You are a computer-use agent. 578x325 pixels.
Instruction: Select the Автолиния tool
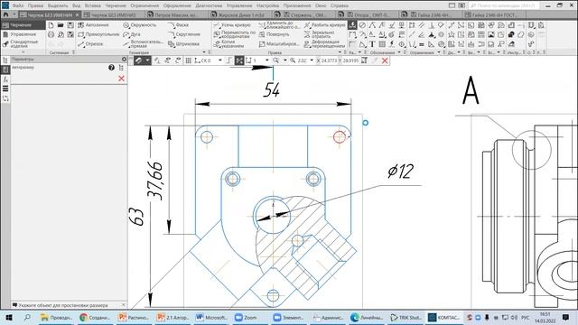[93, 25]
